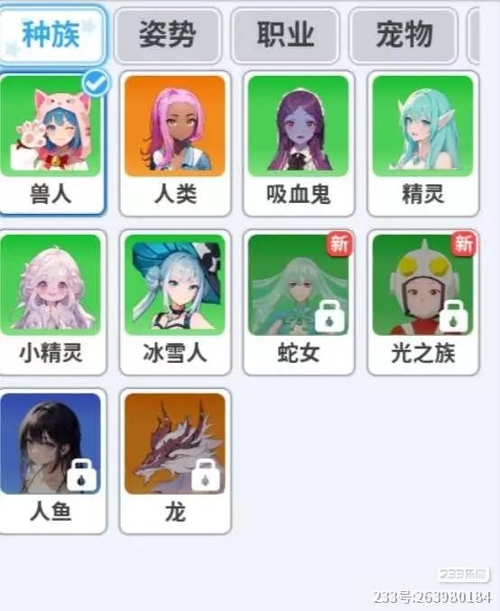Click the 龙 label text
Viewport: 500px width, 611px height.
point(175,512)
